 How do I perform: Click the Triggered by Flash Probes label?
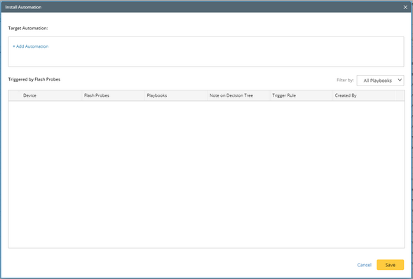coord(34,79)
